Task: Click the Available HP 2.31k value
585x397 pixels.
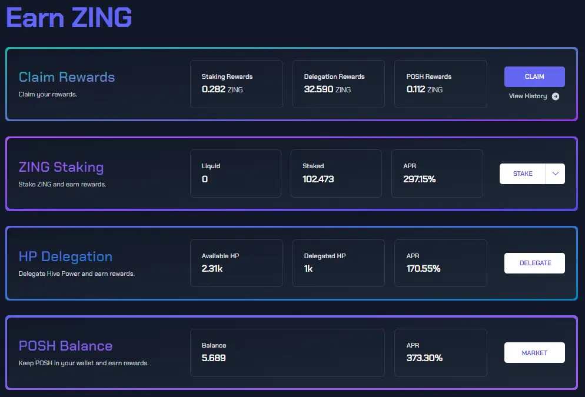Action: tap(212, 269)
